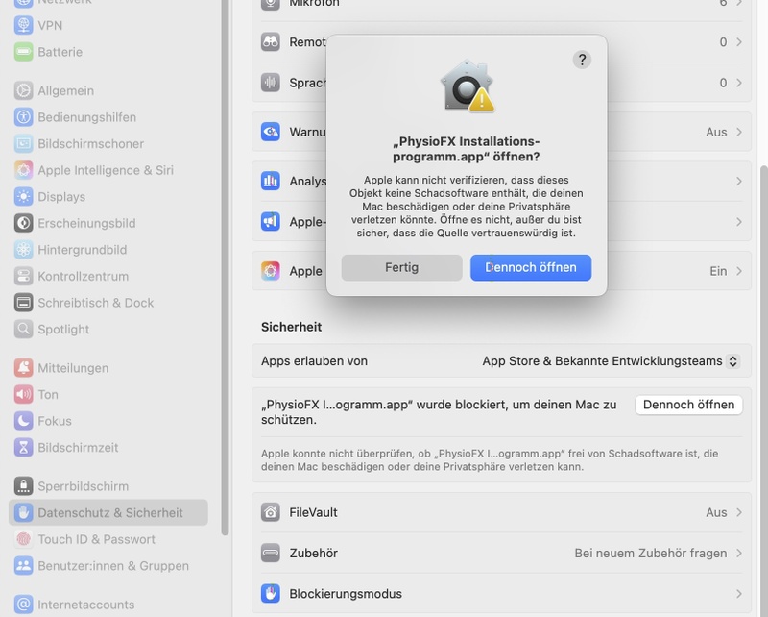Click the Analyse chart icon

tap(271, 181)
